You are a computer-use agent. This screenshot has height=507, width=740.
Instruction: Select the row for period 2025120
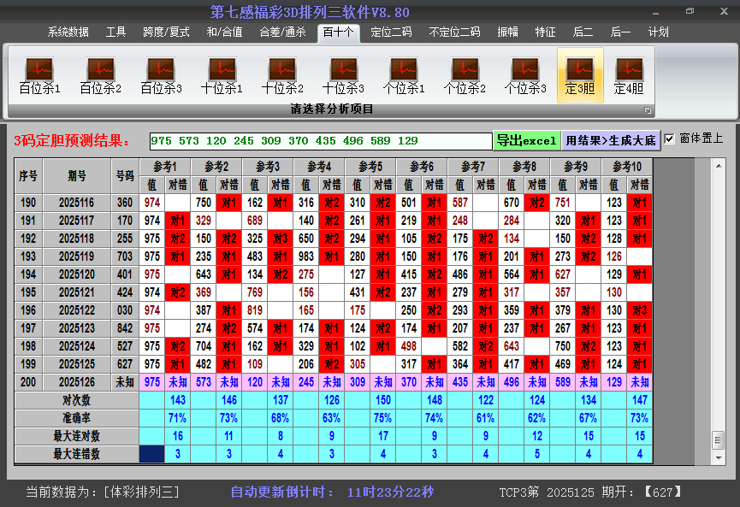(x=333, y=274)
